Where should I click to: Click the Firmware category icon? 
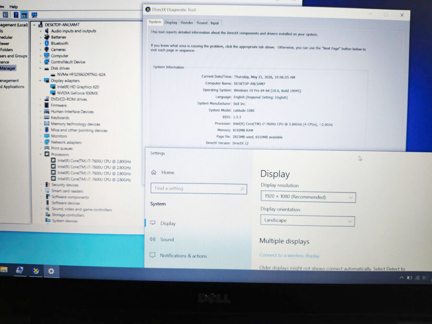point(47,105)
